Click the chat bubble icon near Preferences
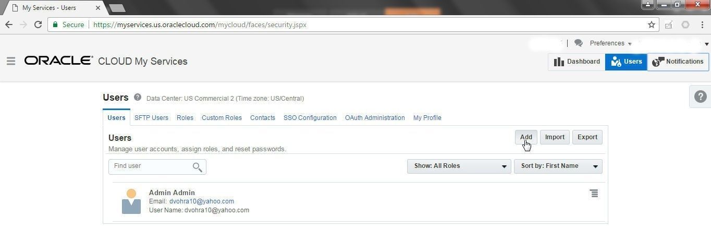The width and height of the screenshot is (711, 229). pyautogui.click(x=578, y=43)
